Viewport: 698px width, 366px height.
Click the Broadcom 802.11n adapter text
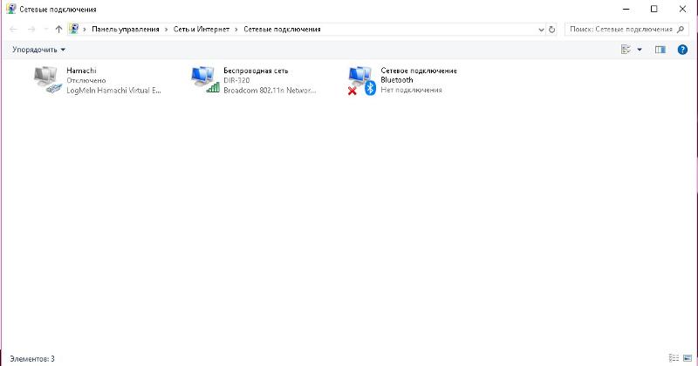point(270,91)
